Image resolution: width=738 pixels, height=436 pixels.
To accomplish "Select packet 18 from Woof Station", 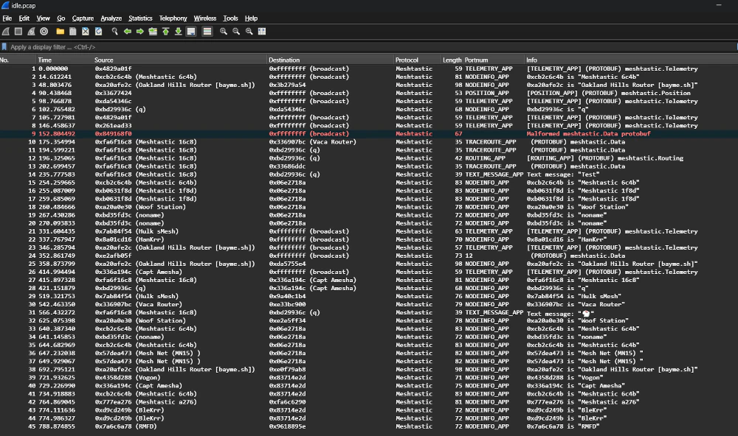I will (x=369, y=207).
